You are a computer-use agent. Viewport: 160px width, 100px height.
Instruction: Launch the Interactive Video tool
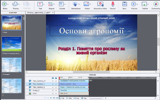[100, 4]
